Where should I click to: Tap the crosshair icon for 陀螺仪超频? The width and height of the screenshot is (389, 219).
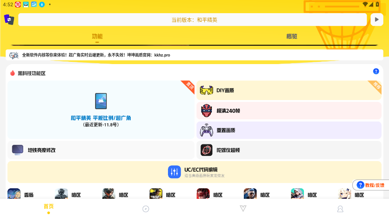[207, 150]
